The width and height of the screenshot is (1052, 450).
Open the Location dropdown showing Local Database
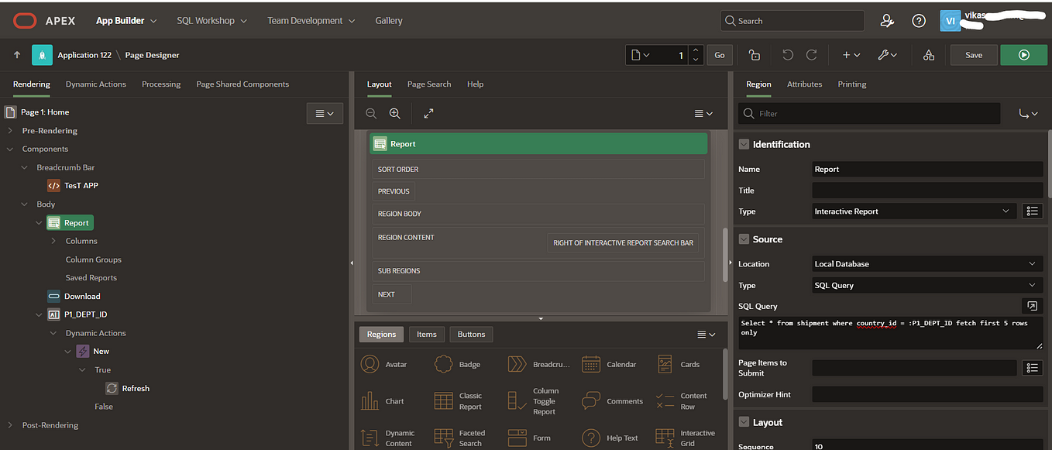click(927, 263)
